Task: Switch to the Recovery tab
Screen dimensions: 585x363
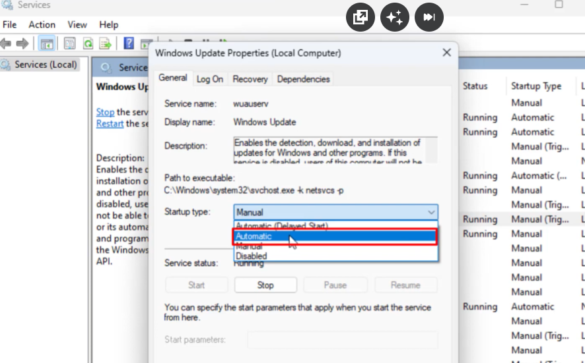Action: point(250,79)
